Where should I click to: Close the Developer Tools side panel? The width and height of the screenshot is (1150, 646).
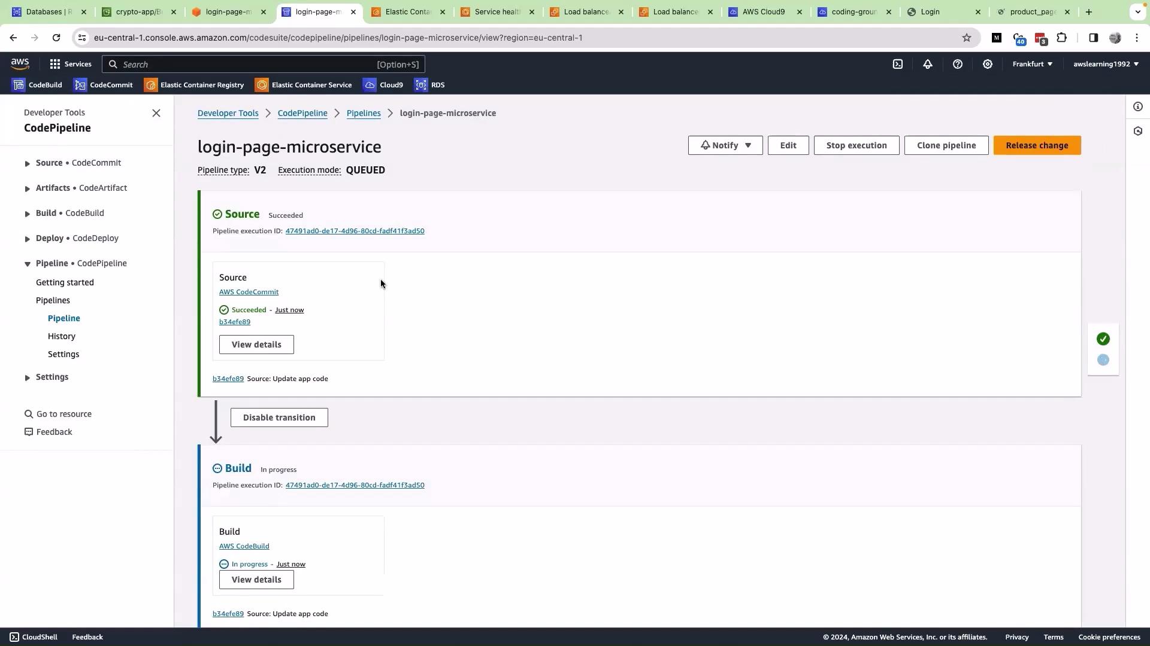coord(156,113)
